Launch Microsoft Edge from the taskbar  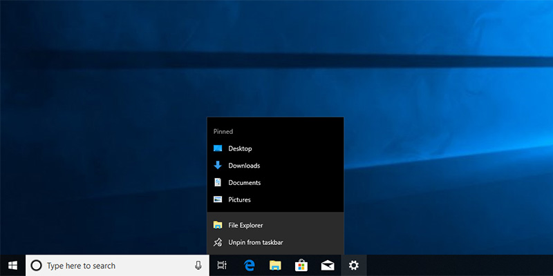click(x=249, y=265)
